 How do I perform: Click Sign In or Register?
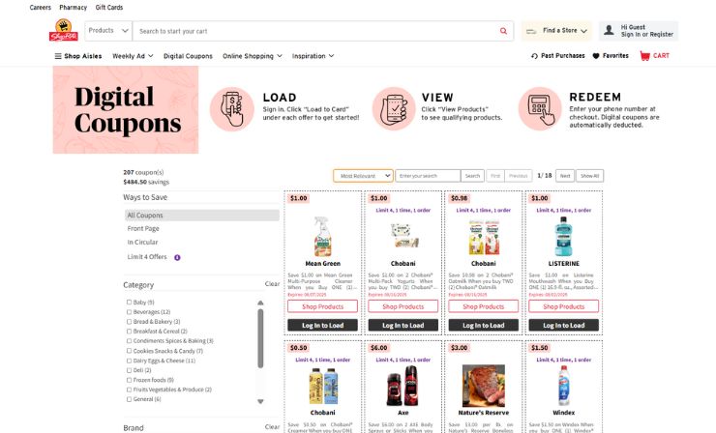point(646,34)
